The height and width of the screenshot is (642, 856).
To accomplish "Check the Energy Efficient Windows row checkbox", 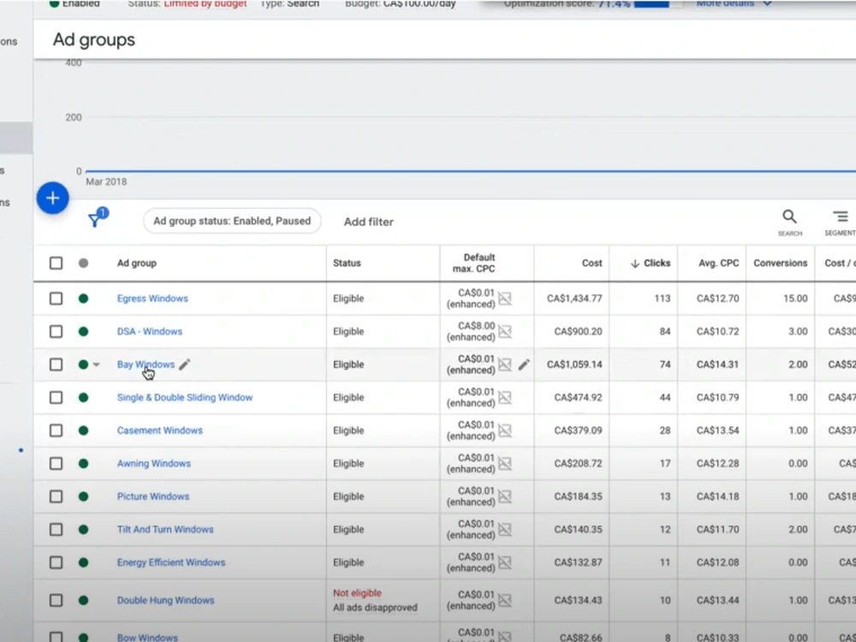I will coord(56,562).
